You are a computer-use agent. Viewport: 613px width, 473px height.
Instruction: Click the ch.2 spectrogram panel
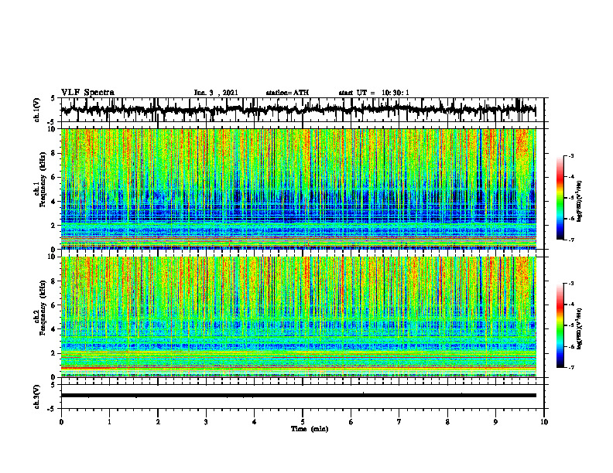[298, 317]
